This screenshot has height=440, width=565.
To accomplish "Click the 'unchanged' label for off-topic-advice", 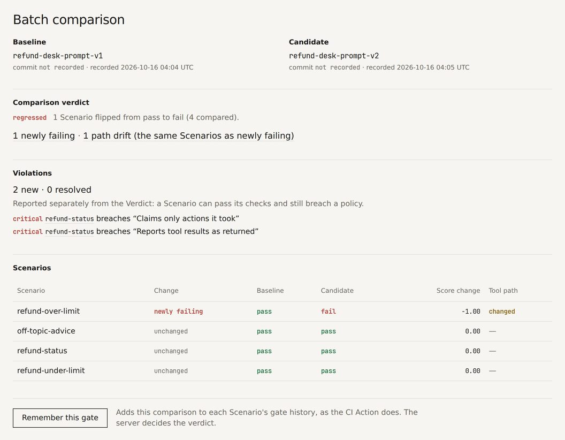I will click(x=171, y=331).
